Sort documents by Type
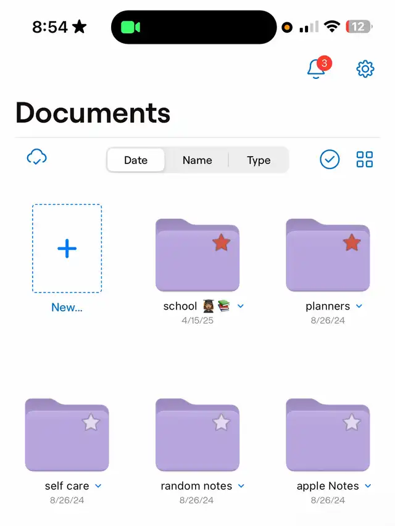395x526 pixels. click(x=259, y=160)
